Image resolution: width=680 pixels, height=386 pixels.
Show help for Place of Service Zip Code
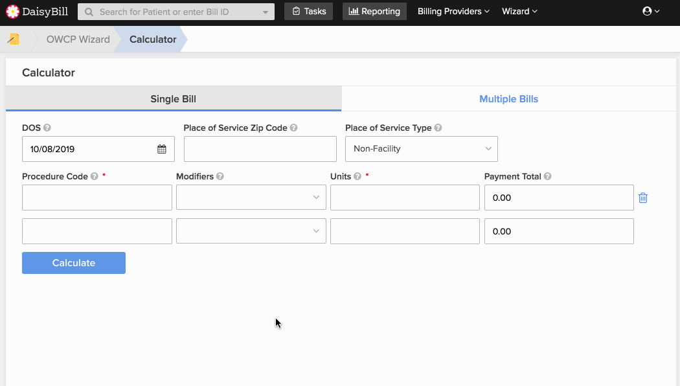coord(293,128)
